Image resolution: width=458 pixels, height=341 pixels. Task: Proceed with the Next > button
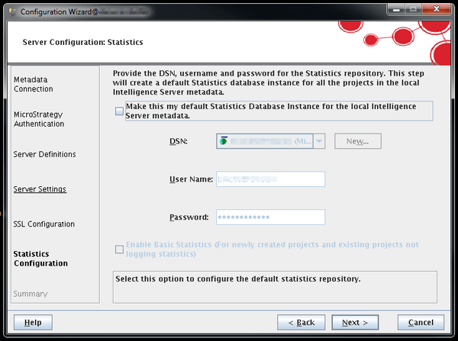[355, 323]
